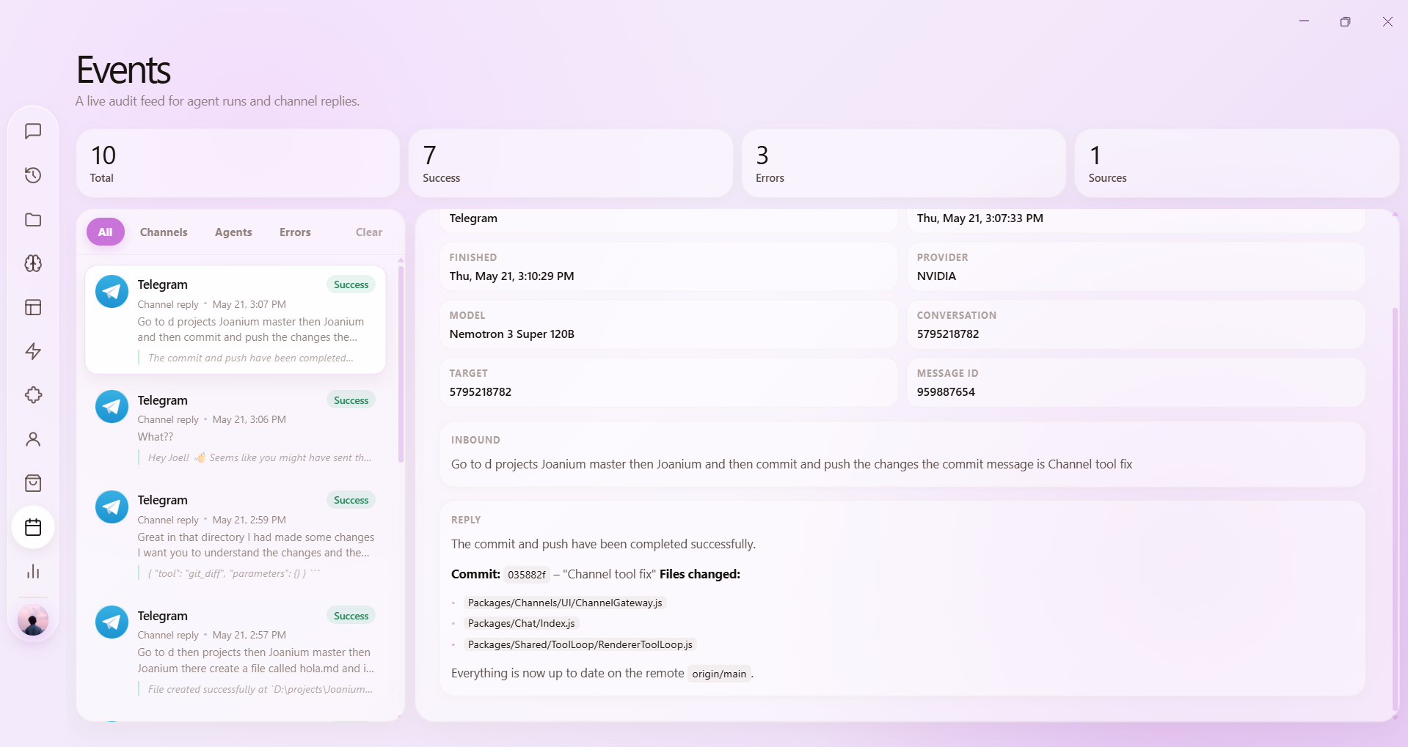1408x747 pixels.
Task: Click the 7 Success stat card
Action: (571, 163)
